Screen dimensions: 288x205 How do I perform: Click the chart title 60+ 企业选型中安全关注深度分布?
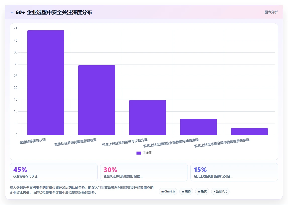click(54, 12)
